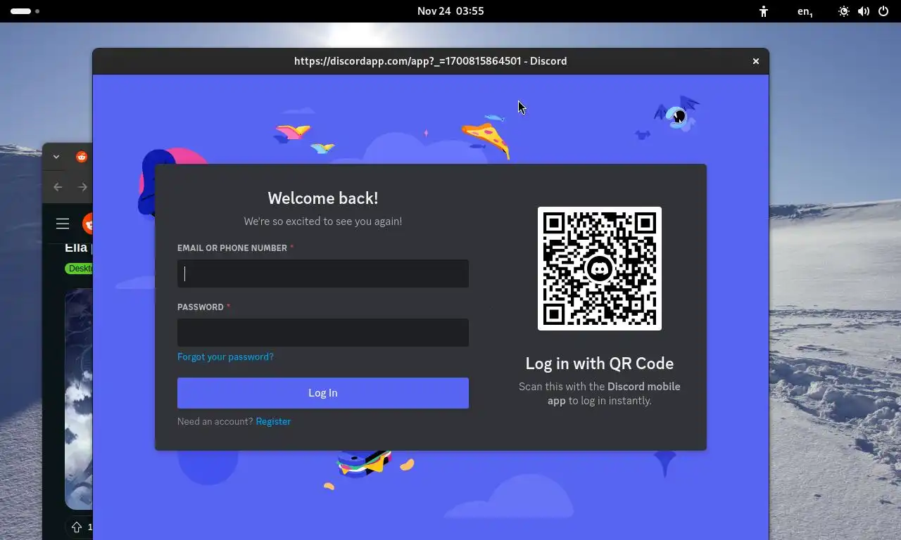Open the Forgot your password link

coord(225,356)
